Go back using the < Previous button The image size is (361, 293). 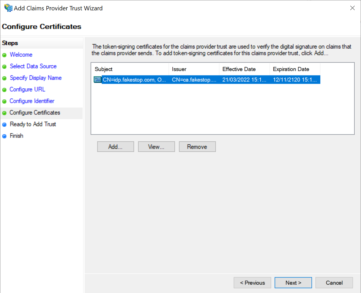click(x=252, y=283)
